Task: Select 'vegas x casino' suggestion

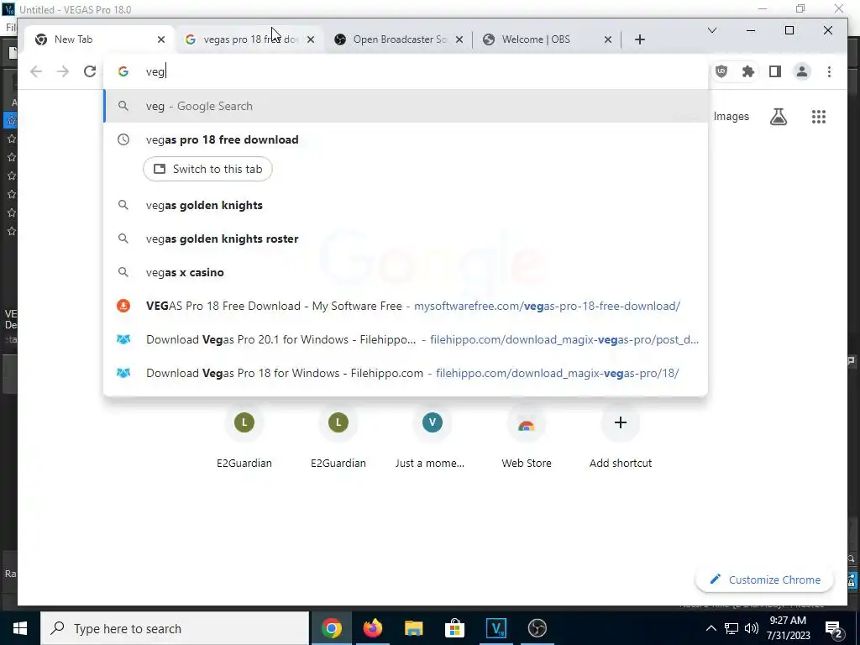Action: click(406, 272)
